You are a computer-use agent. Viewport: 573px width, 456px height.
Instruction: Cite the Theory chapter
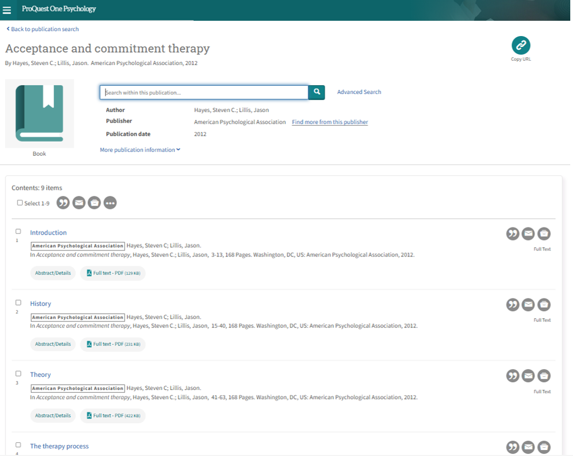coord(513,376)
